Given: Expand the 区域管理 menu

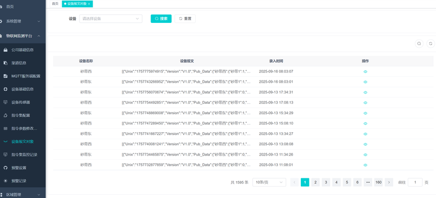Looking at the screenshot, I should [x=23, y=195].
